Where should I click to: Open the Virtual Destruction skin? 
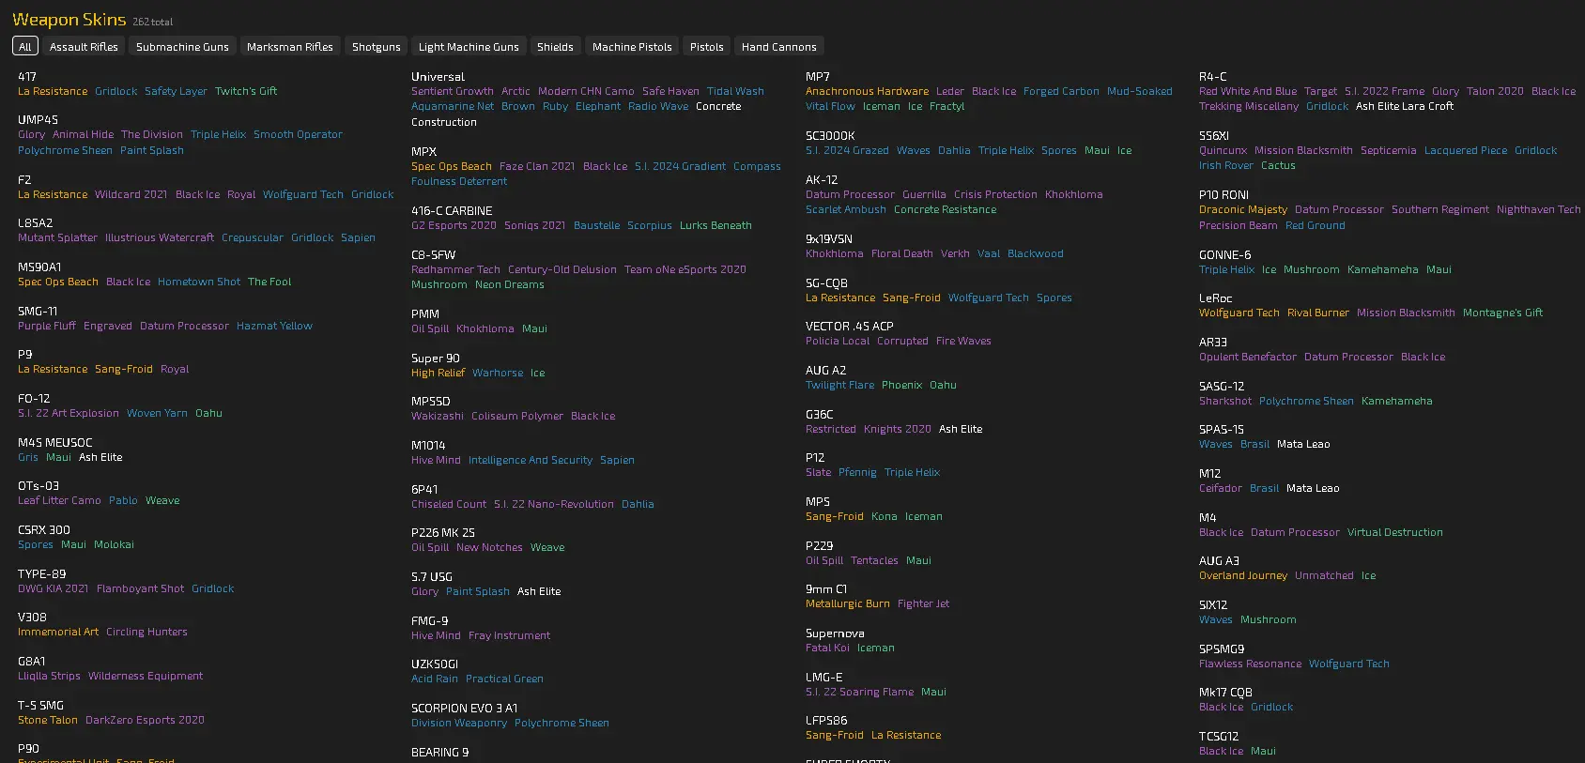1395,532
